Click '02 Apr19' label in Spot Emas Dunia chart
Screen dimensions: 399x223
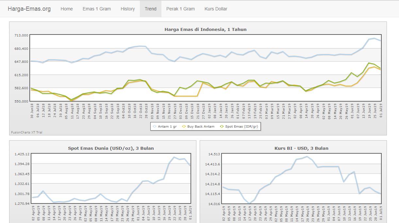(33, 213)
